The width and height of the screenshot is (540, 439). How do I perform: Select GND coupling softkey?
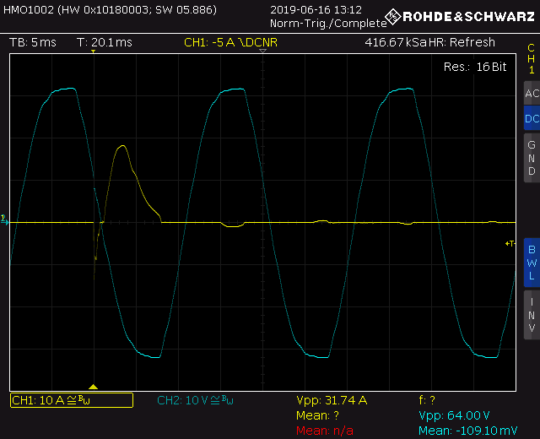click(532, 158)
